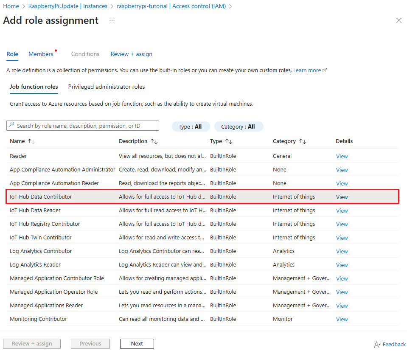Open the Type : All filter

(191, 127)
